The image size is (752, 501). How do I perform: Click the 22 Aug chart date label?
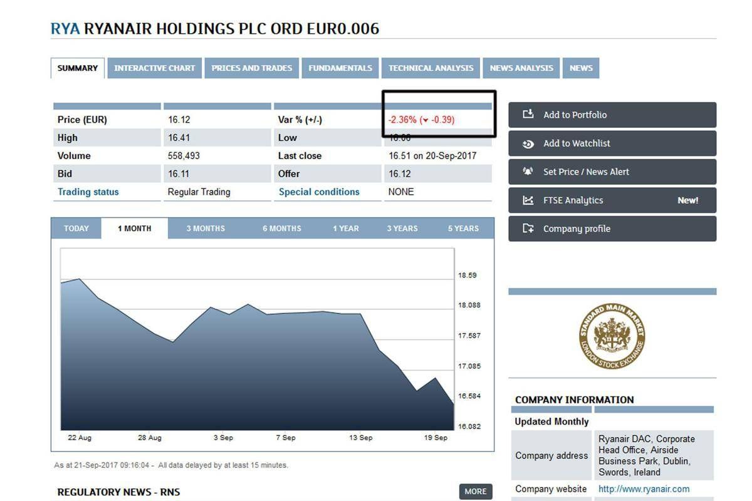tap(80, 438)
